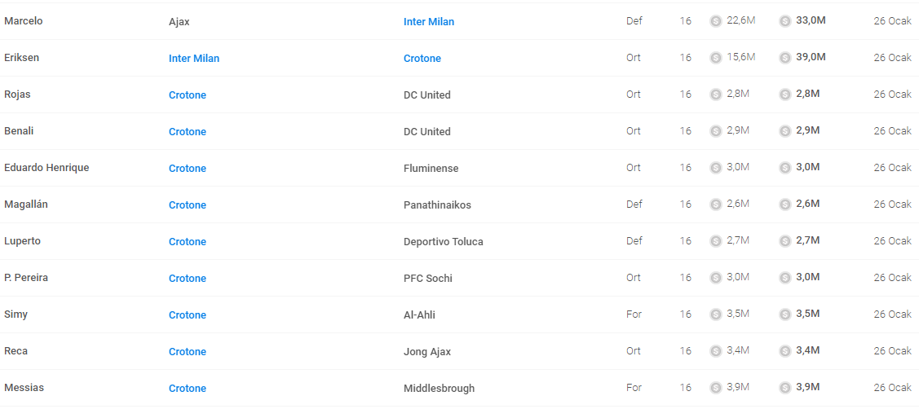Image resolution: width=919 pixels, height=409 pixels.
Task: Open Crotone link in Rojas row
Action: (x=188, y=95)
